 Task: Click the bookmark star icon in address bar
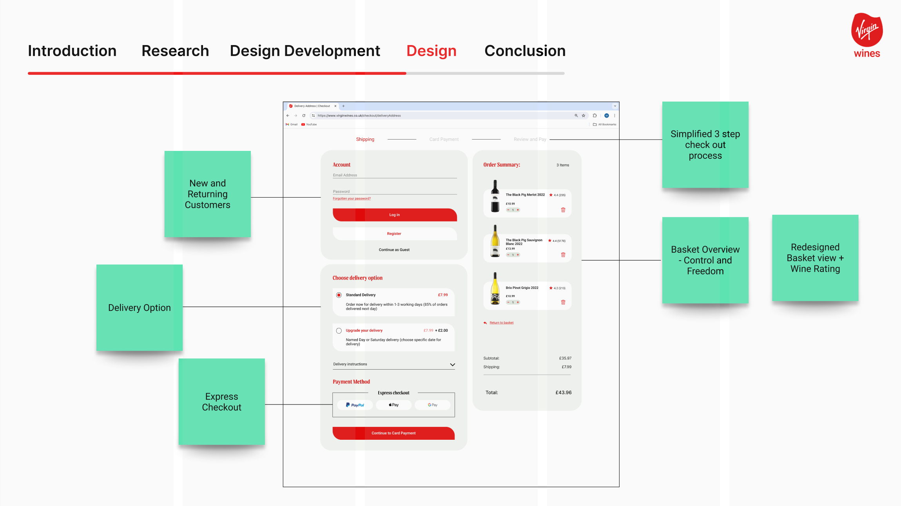click(x=584, y=116)
